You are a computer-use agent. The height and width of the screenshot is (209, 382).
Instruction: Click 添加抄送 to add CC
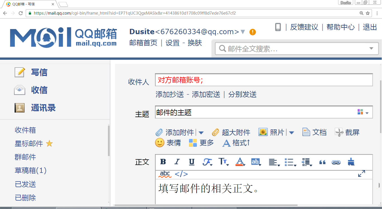(170, 94)
